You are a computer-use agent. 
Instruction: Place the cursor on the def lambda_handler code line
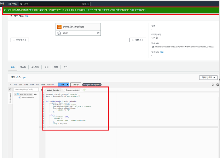coord(61,101)
